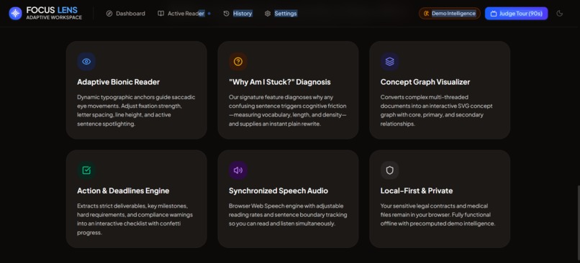Click the Judge Tour button icon
The width and height of the screenshot is (580, 263).
pyautogui.click(x=494, y=14)
